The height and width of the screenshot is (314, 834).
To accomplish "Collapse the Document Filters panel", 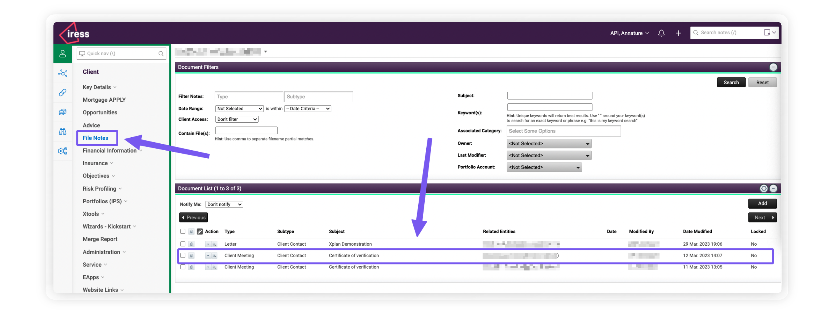I will pyautogui.click(x=773, y=67).
